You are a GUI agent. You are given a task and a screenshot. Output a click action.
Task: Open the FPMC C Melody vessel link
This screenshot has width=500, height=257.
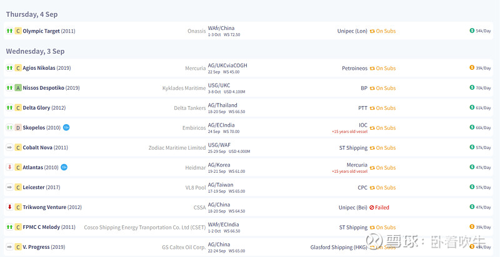click(x=41, y=227)
